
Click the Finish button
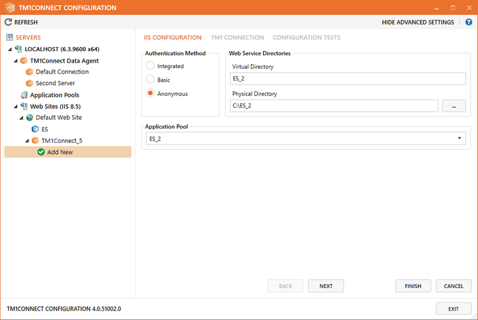tap(413, 286)
